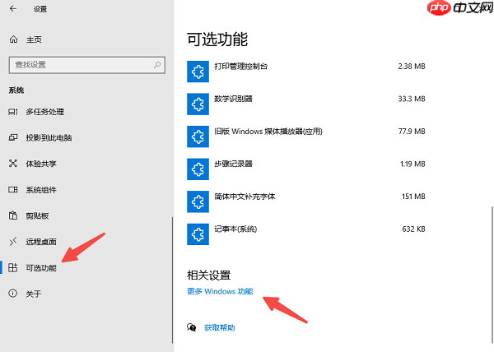The image size is (494, 352).
Task: Select the 简体中文补充字体 feature name
Action: click(245, 197)
